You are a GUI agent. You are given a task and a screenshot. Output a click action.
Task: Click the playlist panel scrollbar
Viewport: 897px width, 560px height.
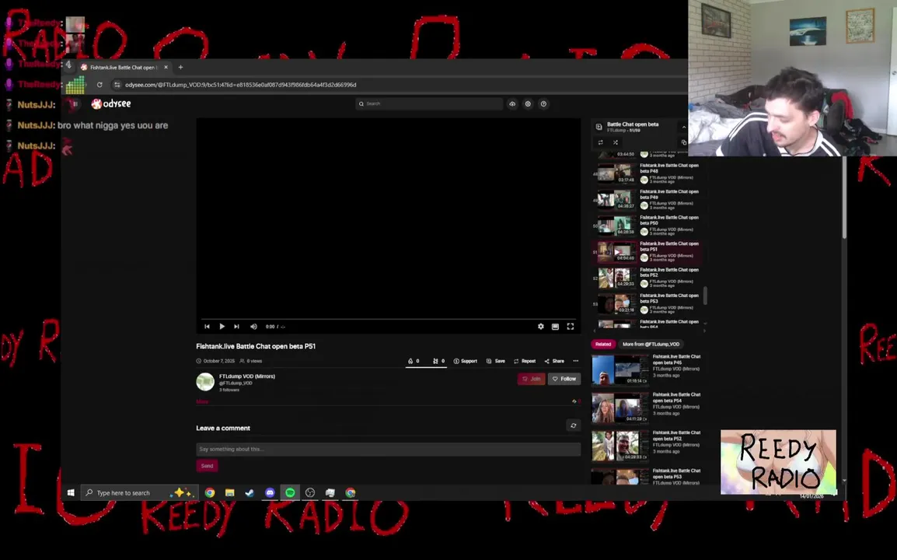pyautogui.click(x=705, y=296)
